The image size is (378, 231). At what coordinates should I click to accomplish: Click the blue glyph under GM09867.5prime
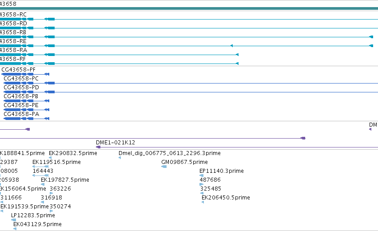click(x=164, y=167)
